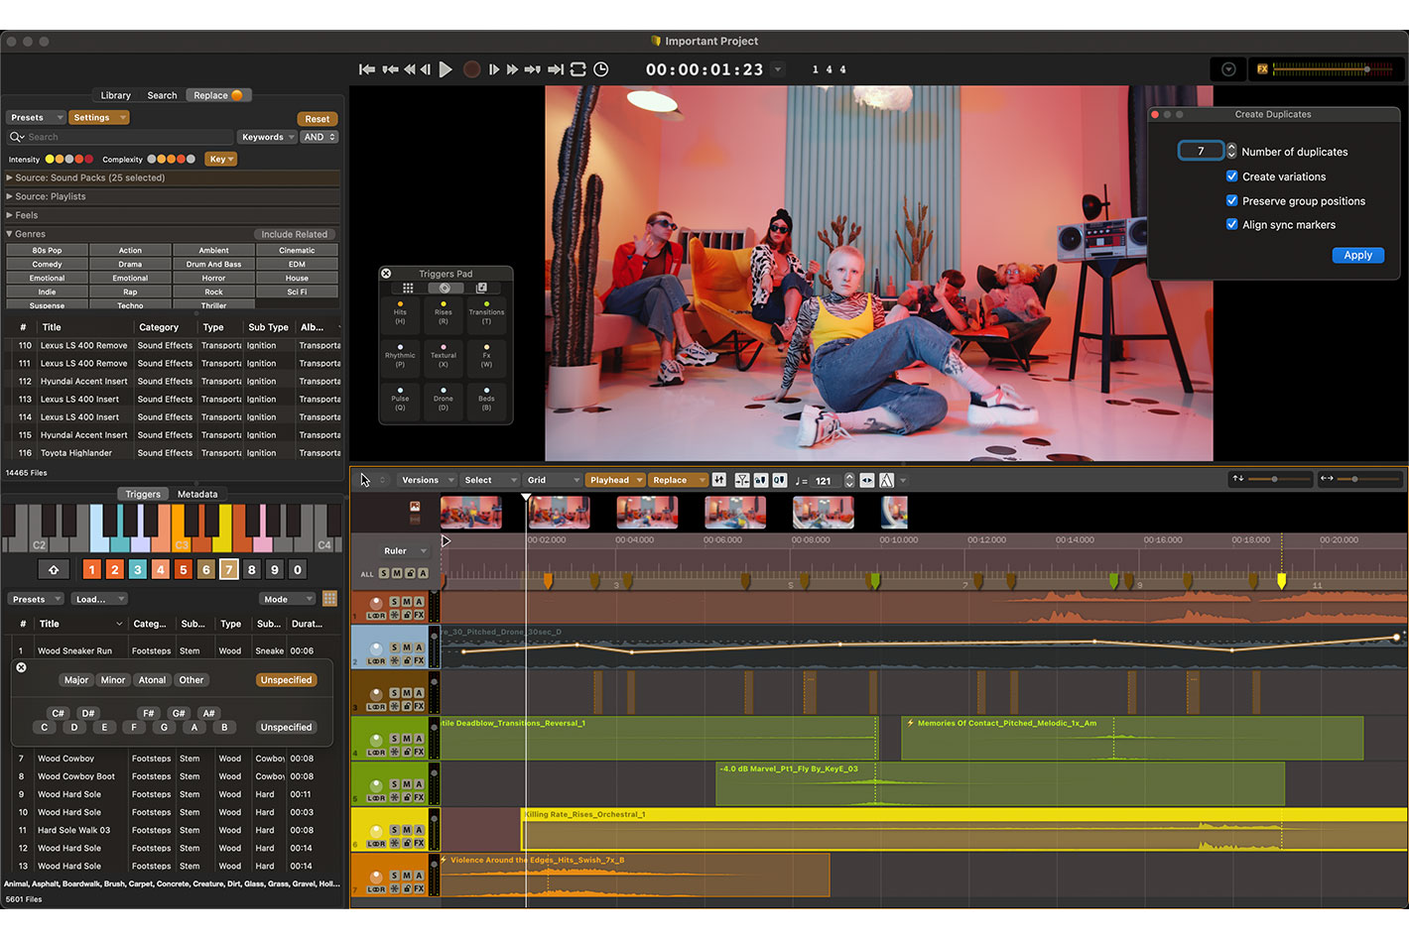Click Apply in Create Duplicates
The width and height of the screenshot is (1409, 938).
point(1357,255)
